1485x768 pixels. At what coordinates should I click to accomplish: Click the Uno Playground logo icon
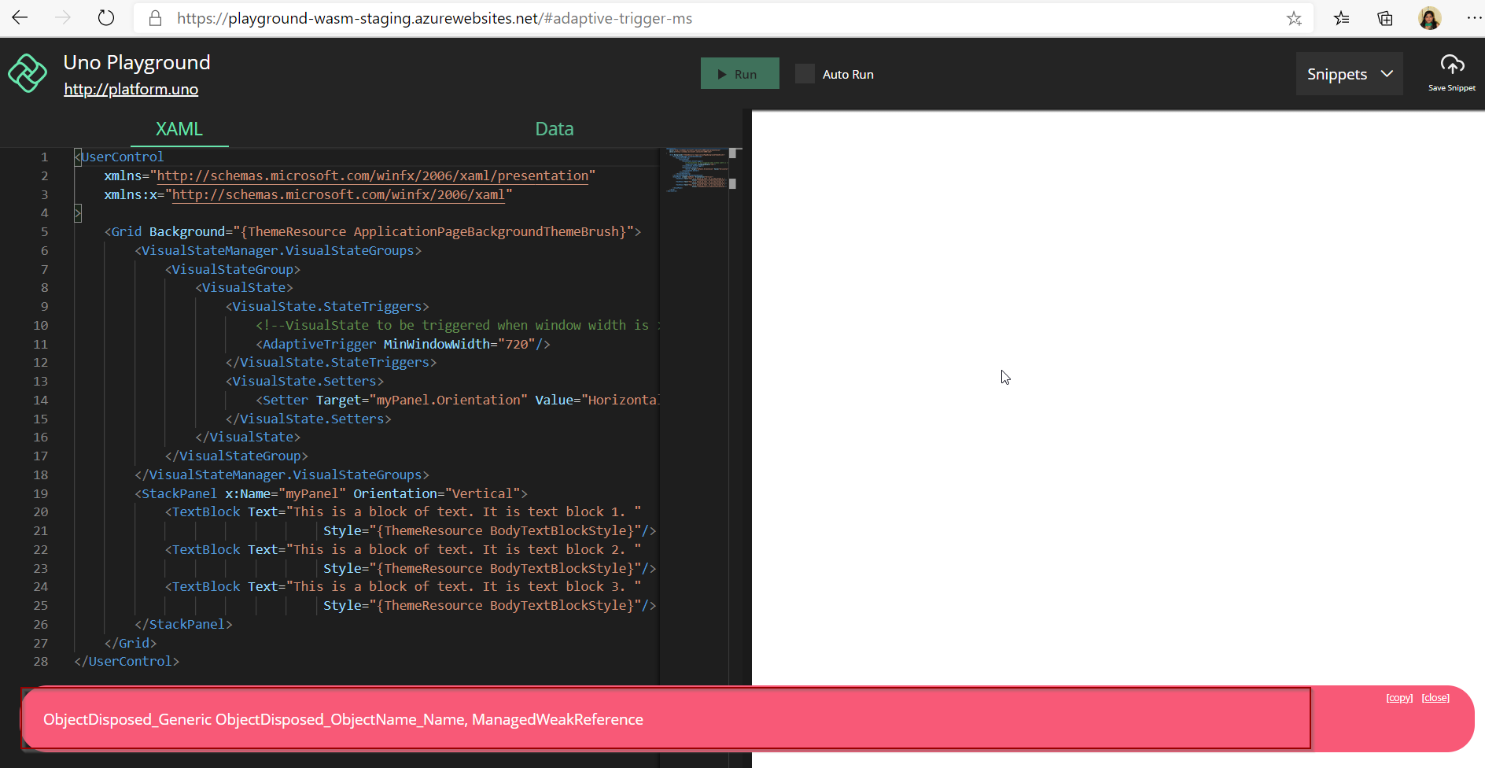point(27,72)
